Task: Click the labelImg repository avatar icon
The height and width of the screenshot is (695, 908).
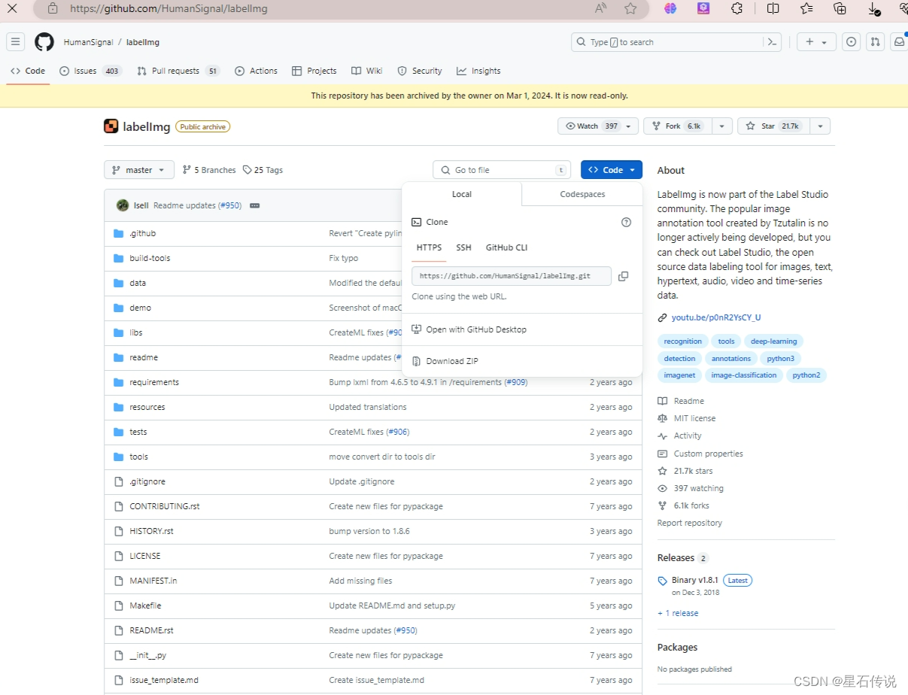Action: [111, 126]
